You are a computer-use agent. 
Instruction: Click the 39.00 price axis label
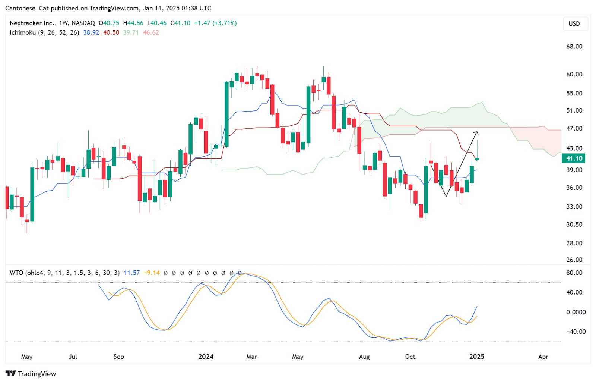click(574, 170)
